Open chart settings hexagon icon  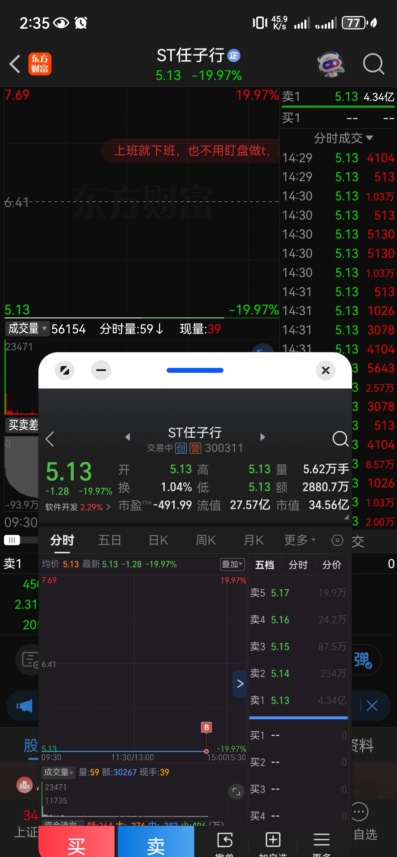pyautogui.click(x=337, y=540)
